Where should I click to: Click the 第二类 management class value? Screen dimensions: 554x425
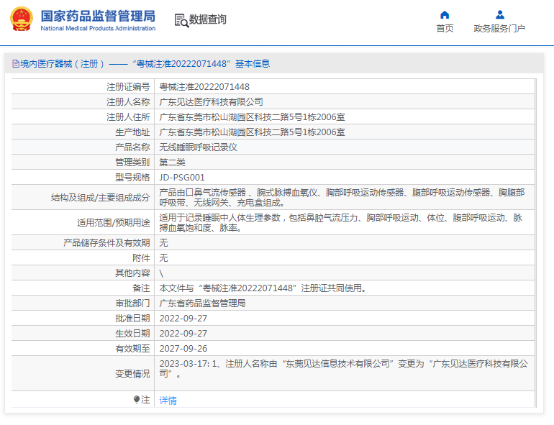pyautogui.click(x=172, y=163)
